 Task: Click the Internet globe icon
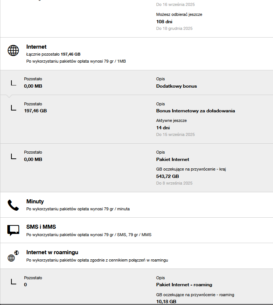point(13,50)
